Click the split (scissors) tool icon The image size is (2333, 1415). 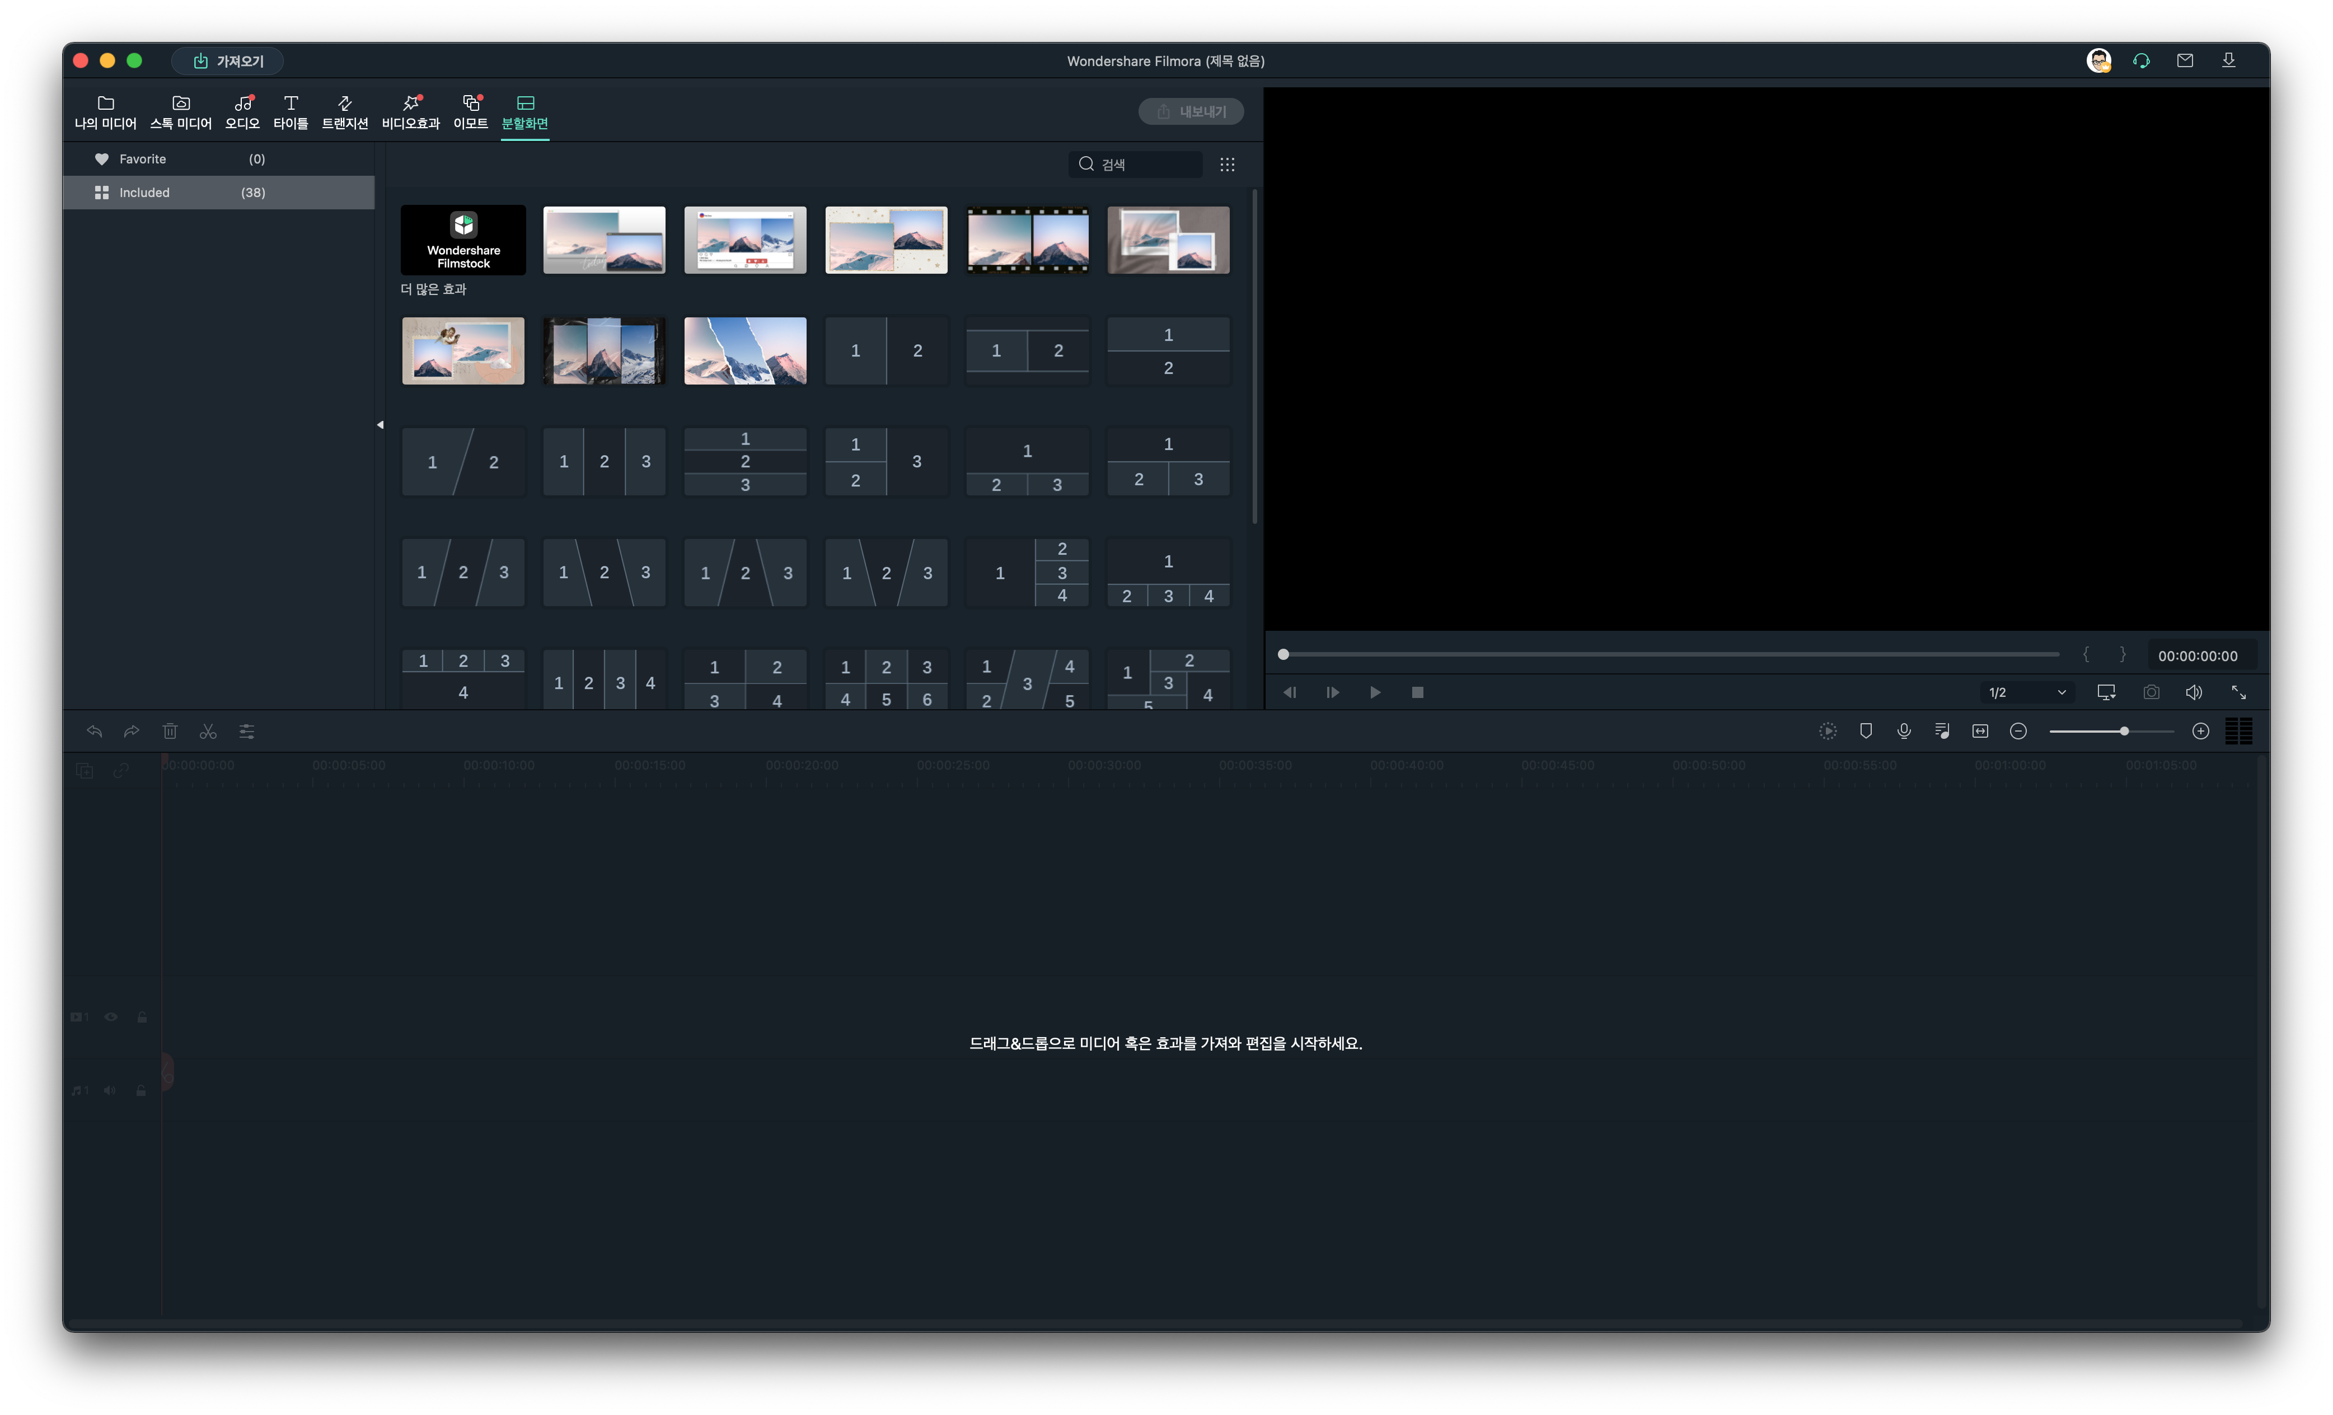pyautogui.click(x=208, y=731)
